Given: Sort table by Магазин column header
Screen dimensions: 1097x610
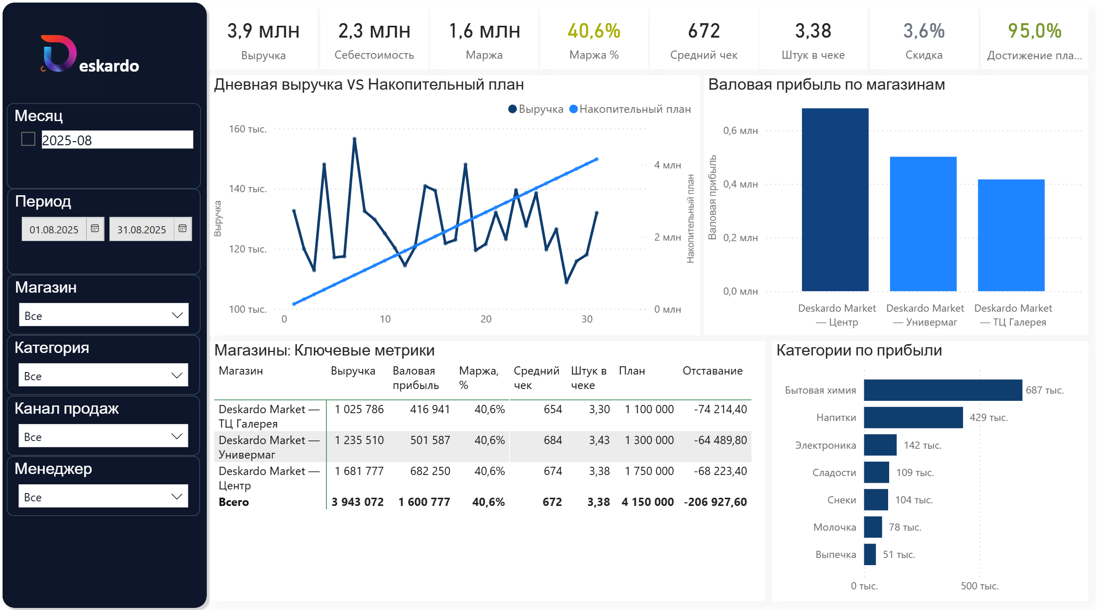Looking at the screenshot, I should pos(241,371).
